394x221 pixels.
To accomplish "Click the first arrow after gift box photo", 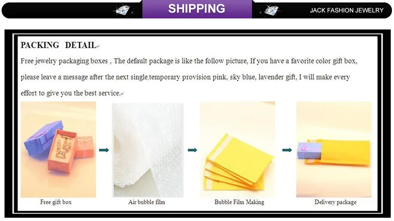I will click(x=104, y=150).
